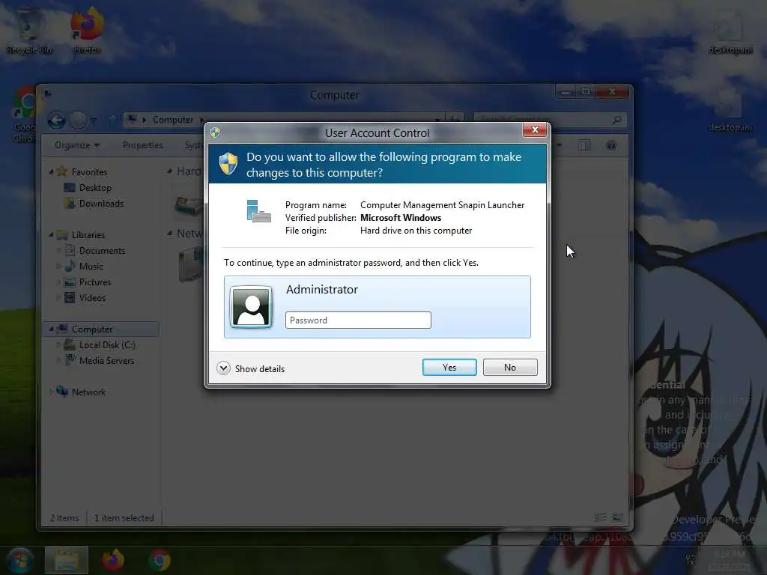
Task: Click the UAC shield icon in banner
Action: click(x=228, y=163)
